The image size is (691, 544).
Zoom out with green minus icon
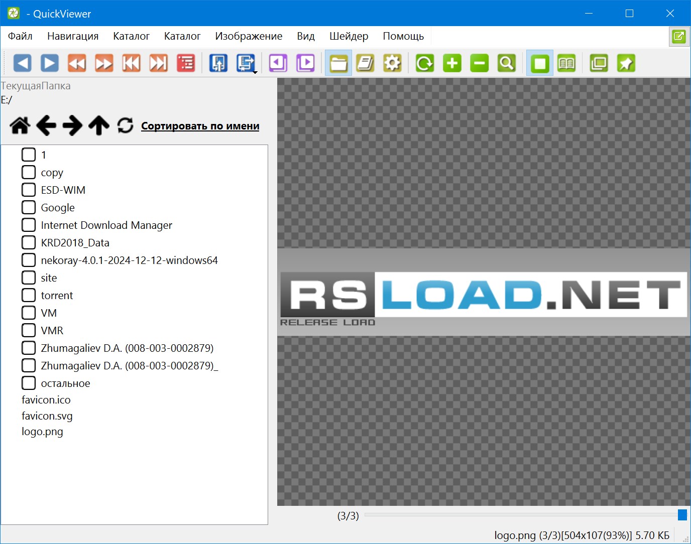pos(480,63)
